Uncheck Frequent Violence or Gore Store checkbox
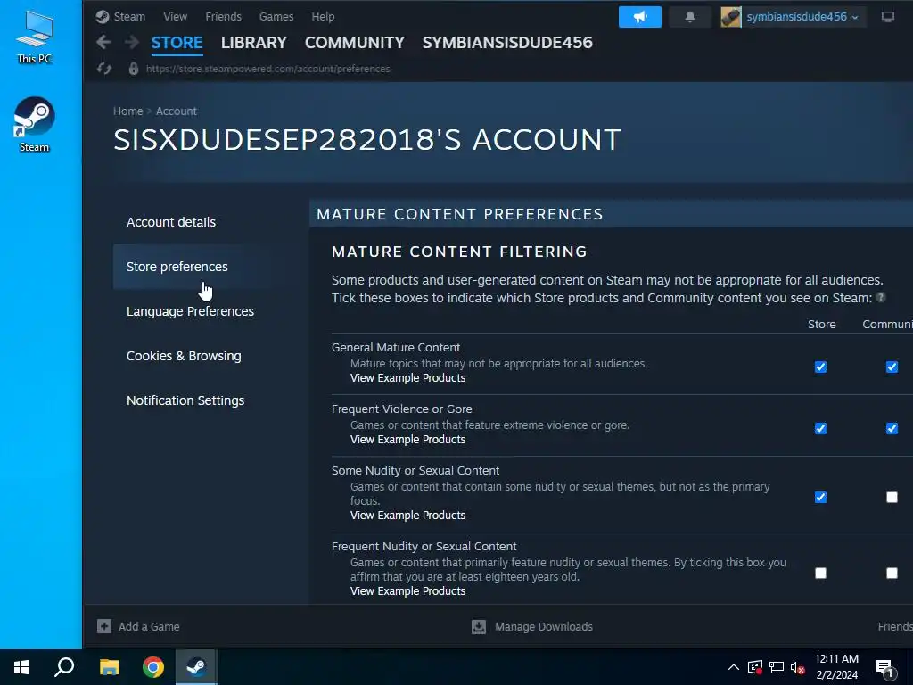Viewport: 913px width, 685px height. 820,429
